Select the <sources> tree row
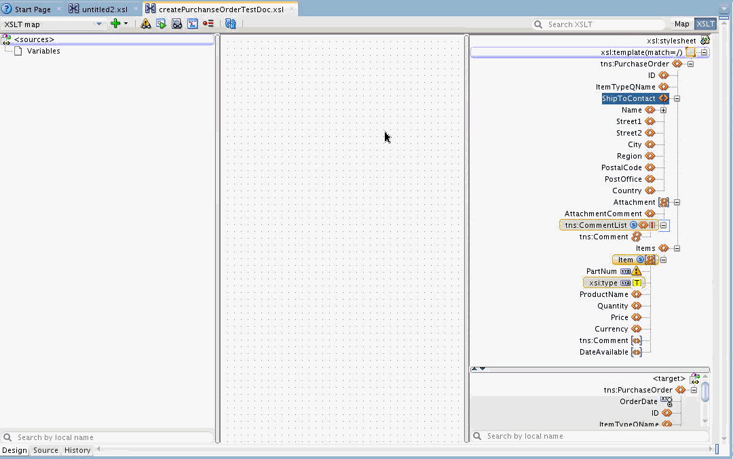The image size is (733, 459). (x=107, y=40)
